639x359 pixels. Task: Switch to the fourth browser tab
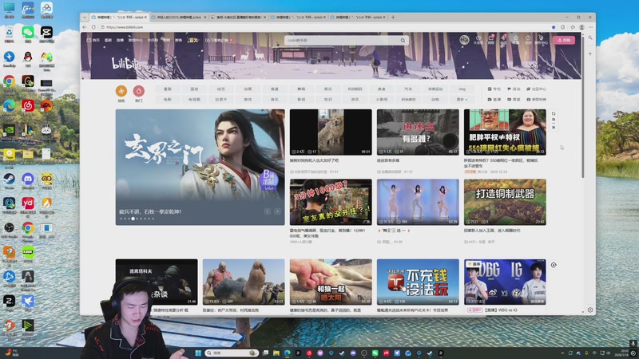[298, 17]
